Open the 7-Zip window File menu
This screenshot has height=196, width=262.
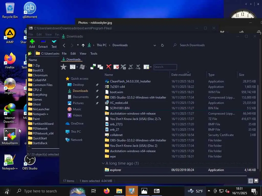click(31, 34)
